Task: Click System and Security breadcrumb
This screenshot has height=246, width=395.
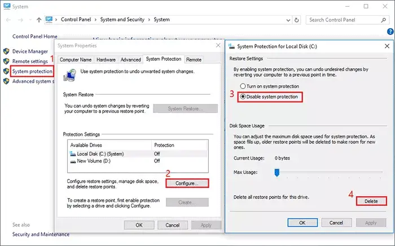Action: [x=122, y=20]
